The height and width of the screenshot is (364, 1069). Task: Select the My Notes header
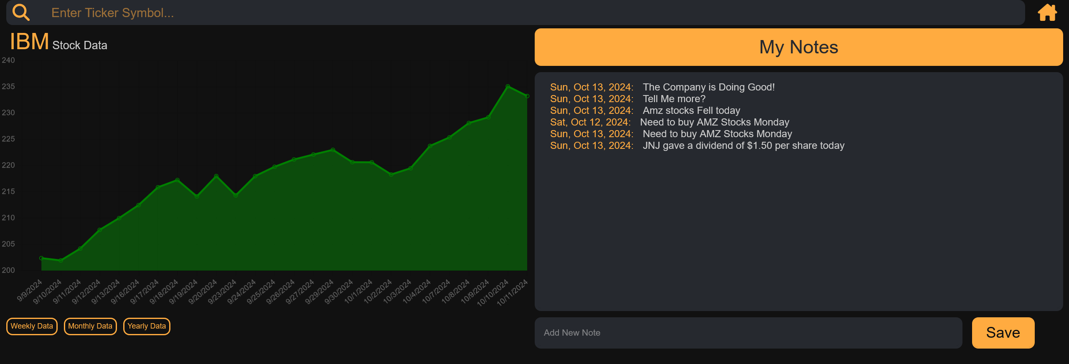799,47
